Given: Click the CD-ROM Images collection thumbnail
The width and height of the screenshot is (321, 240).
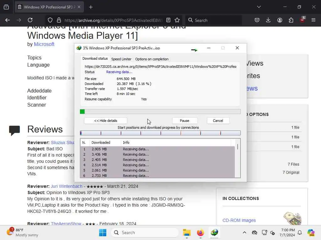Looking at the screenshot, I should [x=292, y=218].
